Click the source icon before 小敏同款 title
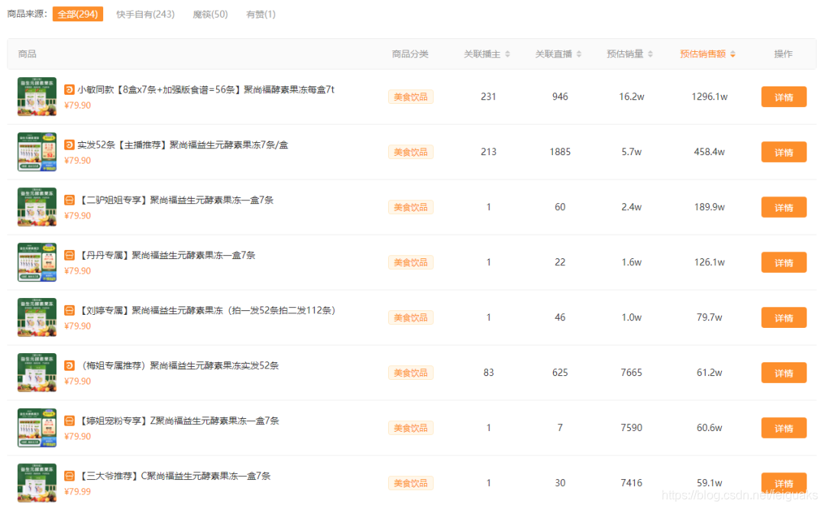Viewport: 825px width, 509px height. 69,89
